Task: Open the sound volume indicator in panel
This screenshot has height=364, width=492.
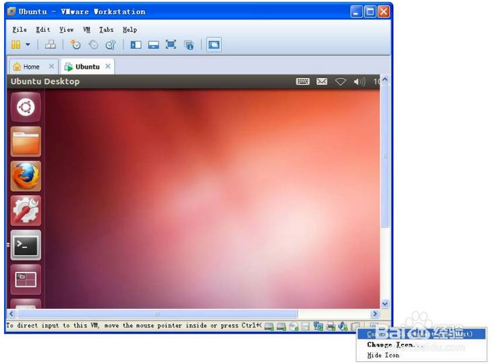Action: point(359,82)
